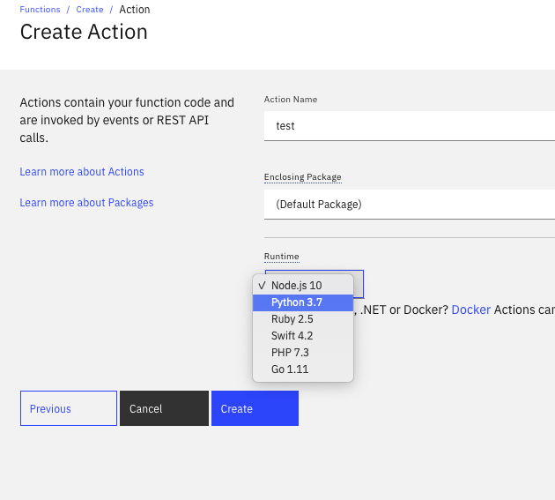Pick Ruby 2.5 in the runtime menu
555x500 pixels.
(292, 319)
